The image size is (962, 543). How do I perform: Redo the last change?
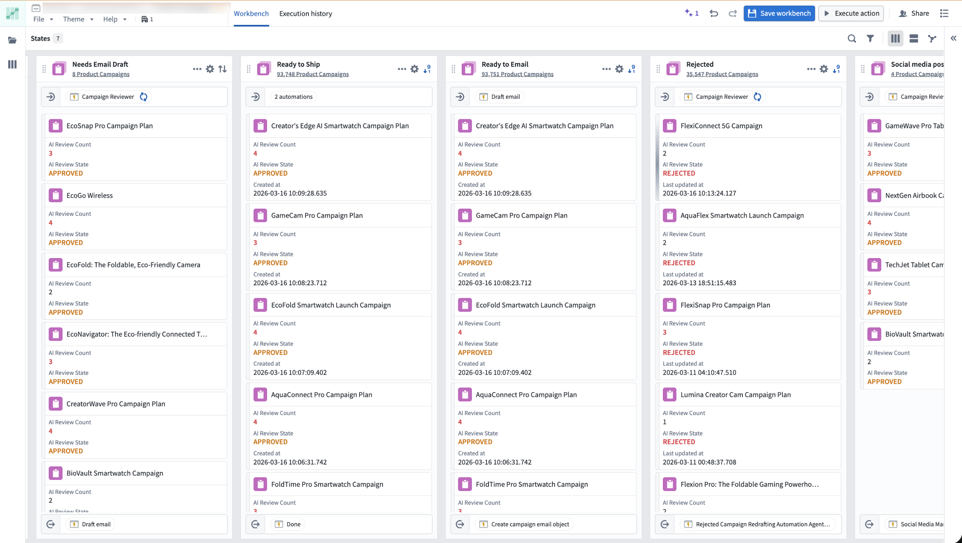tap(732, 13)
